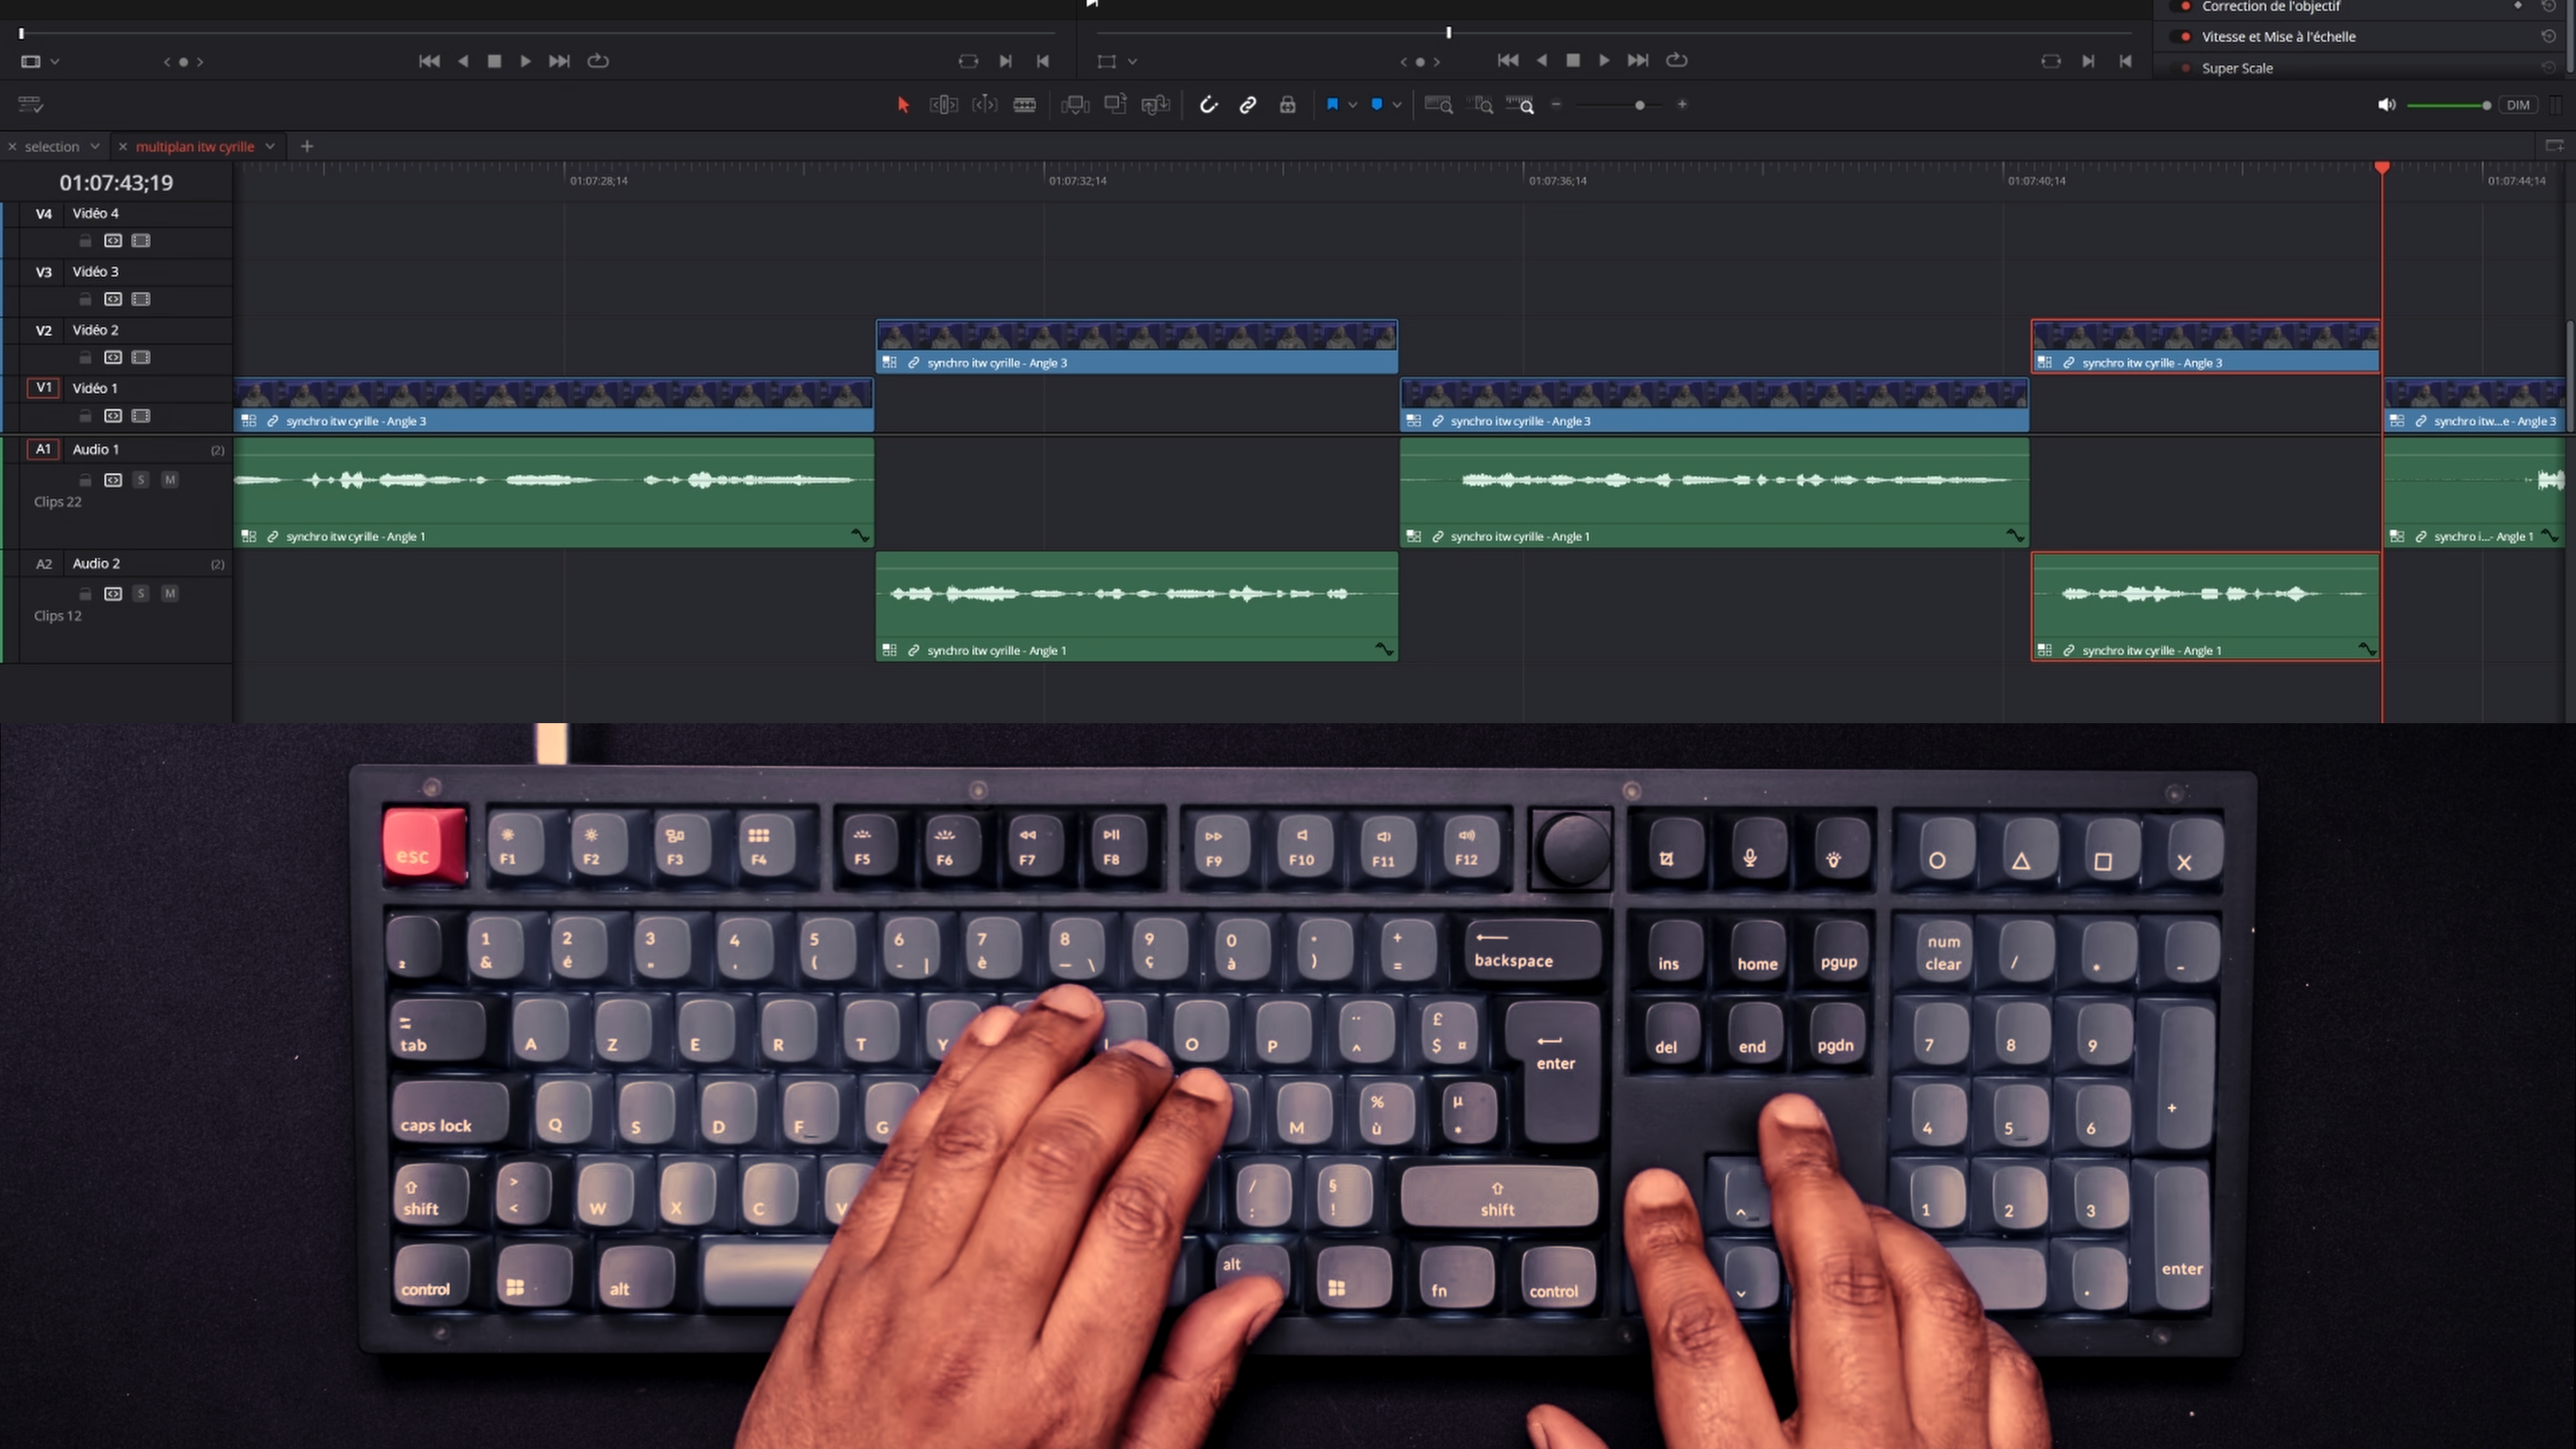The image size is (2576, 1449).
Task: Click the Super Scale effect entry
Action: pyautogui.click(x=2237, y=68)
